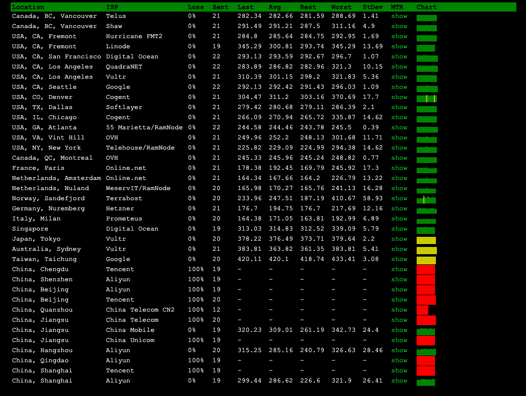Select the ISP cell China Telecom CN2

point(140,309)
